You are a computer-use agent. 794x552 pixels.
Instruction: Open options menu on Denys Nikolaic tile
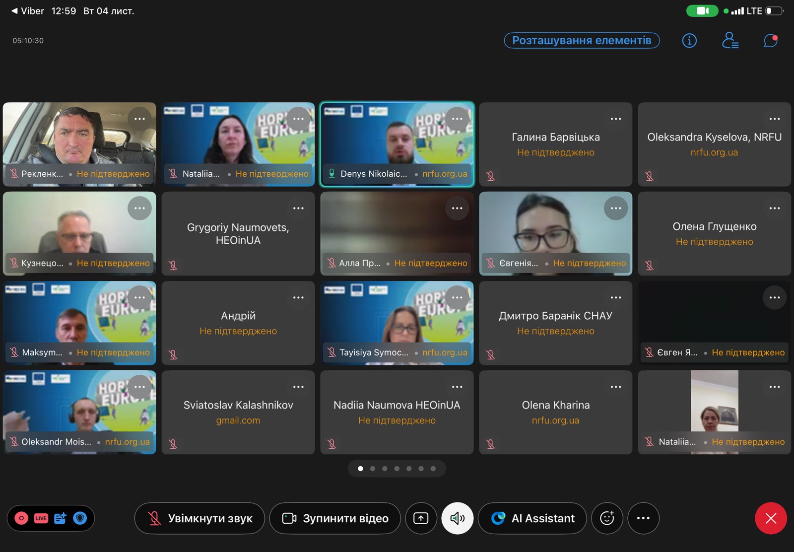[x=457, y=119]
